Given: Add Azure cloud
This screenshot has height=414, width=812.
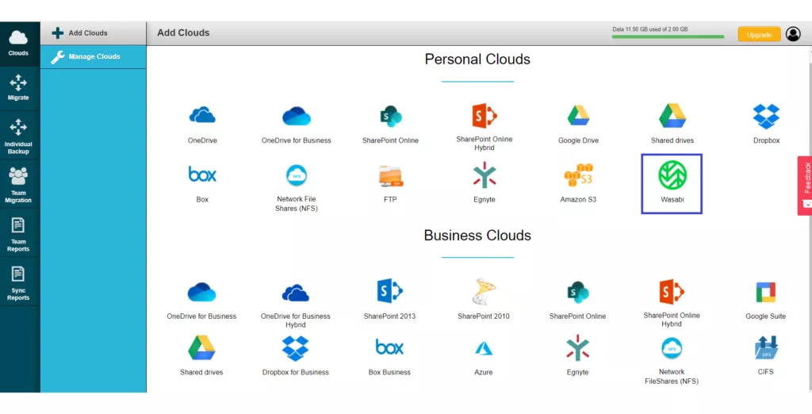Looking at the screenshot, I should click(484, 356).
